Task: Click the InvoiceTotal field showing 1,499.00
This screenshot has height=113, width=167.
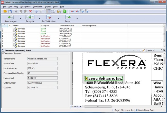Action: [42, 78]
